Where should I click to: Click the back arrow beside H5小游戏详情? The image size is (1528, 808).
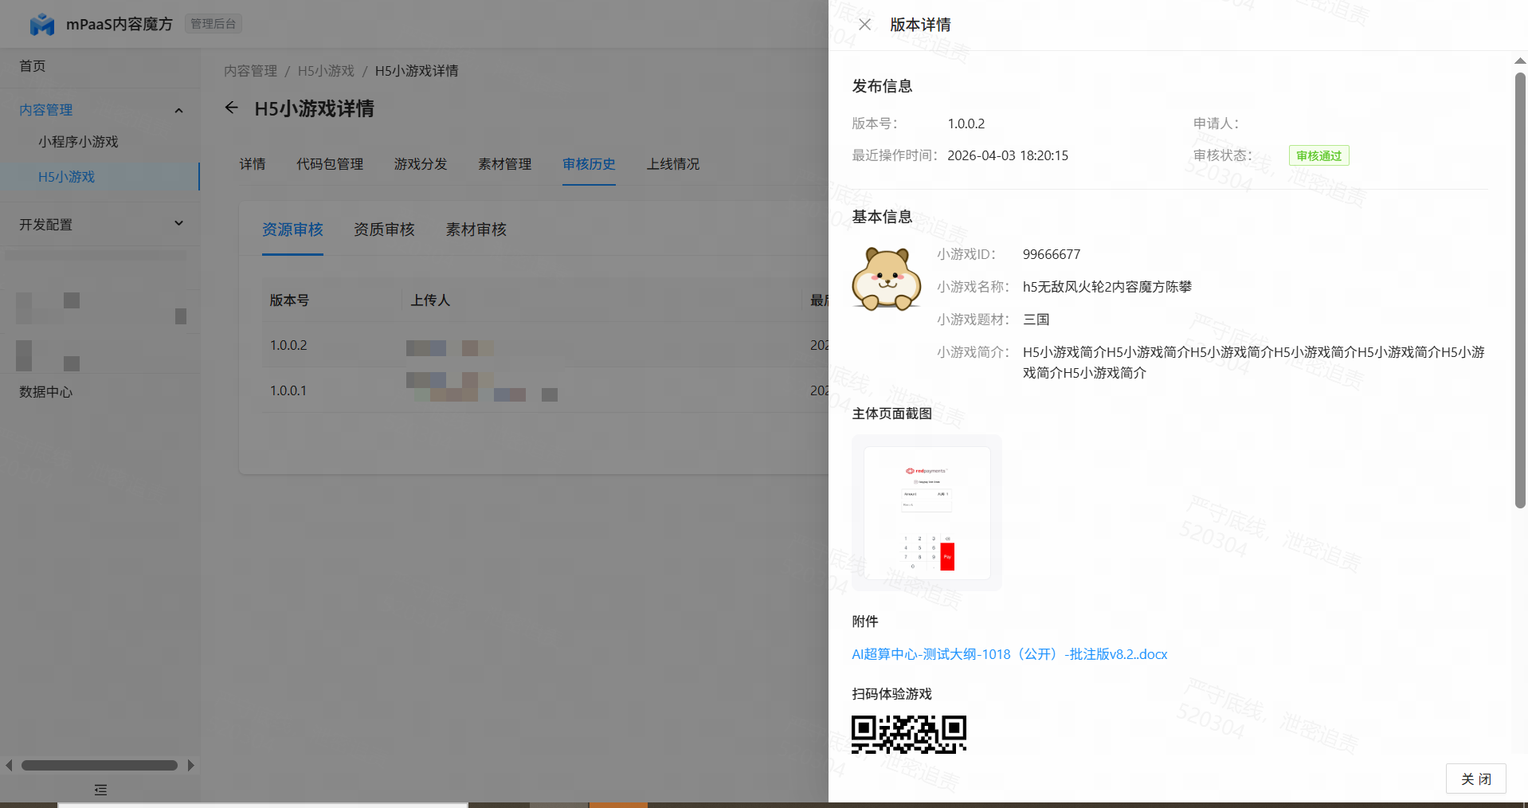[x=231, y=108]
